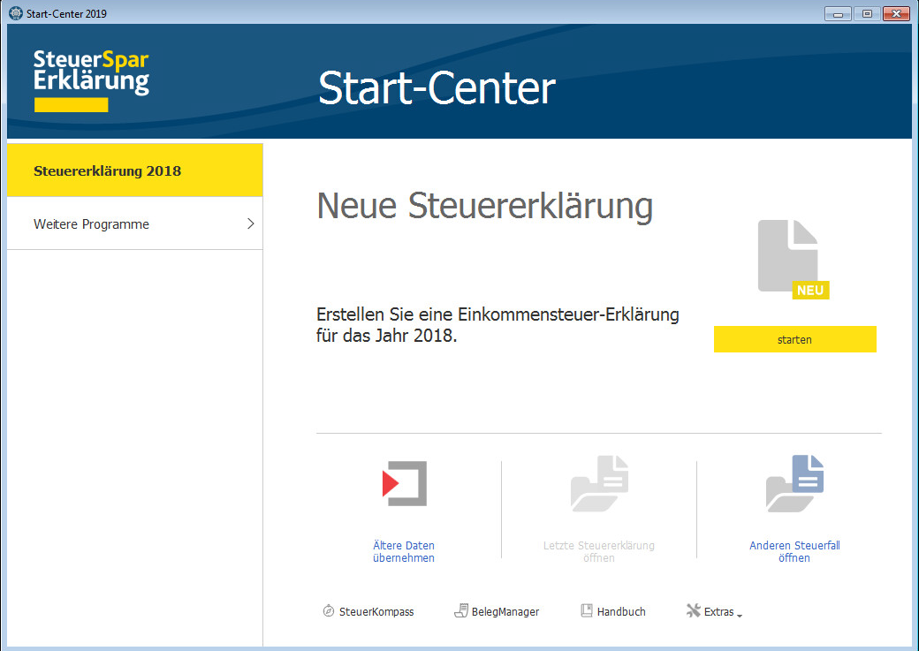Screen dimensions: 919x651
Task: Maximize the Start-Center 2019 window
Action: coord(867,13)
